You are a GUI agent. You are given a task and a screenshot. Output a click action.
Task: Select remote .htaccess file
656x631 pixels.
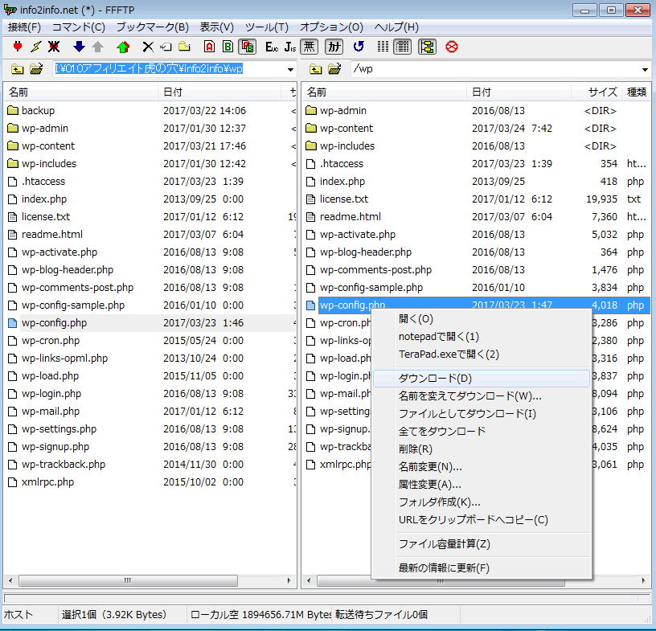point(477,164)
